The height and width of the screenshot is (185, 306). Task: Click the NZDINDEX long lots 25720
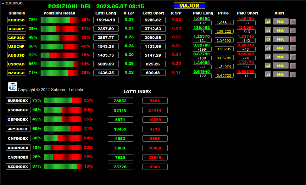click(120, 167)
